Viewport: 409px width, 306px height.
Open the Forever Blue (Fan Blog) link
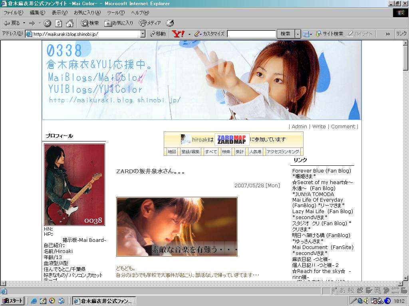click(322, 171)
